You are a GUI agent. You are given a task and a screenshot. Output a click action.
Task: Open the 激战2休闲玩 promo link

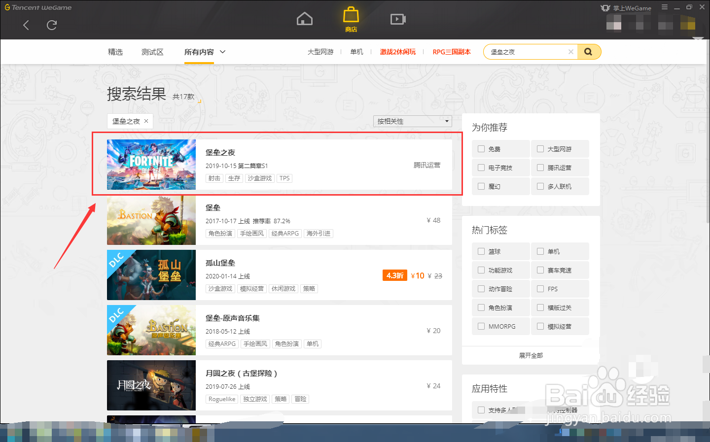pos(398,52)
